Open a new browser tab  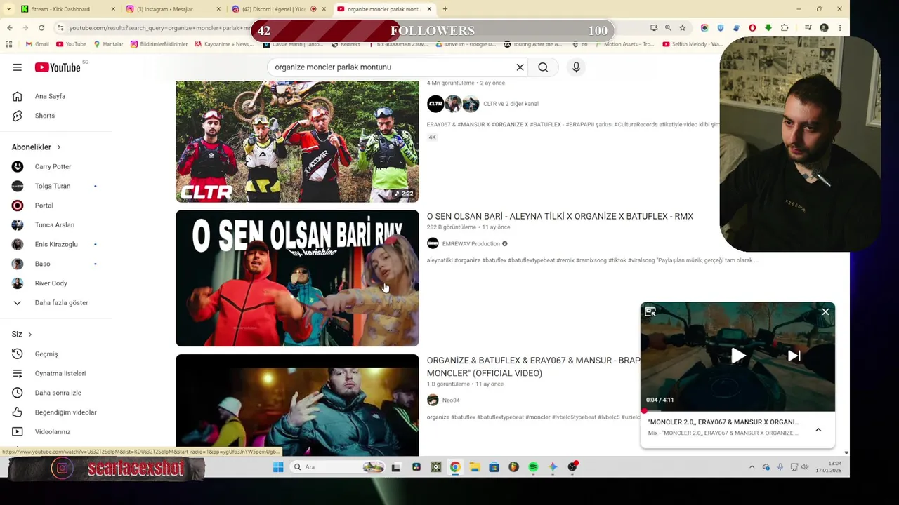[445, 9]
